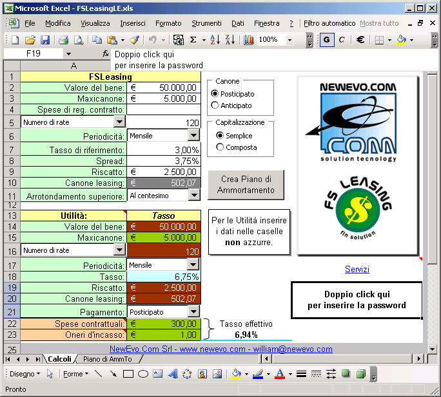The height and width of the screenshot is (397, 441).
Task: Click the Euro conversion icon
Action: click(179, 40)
